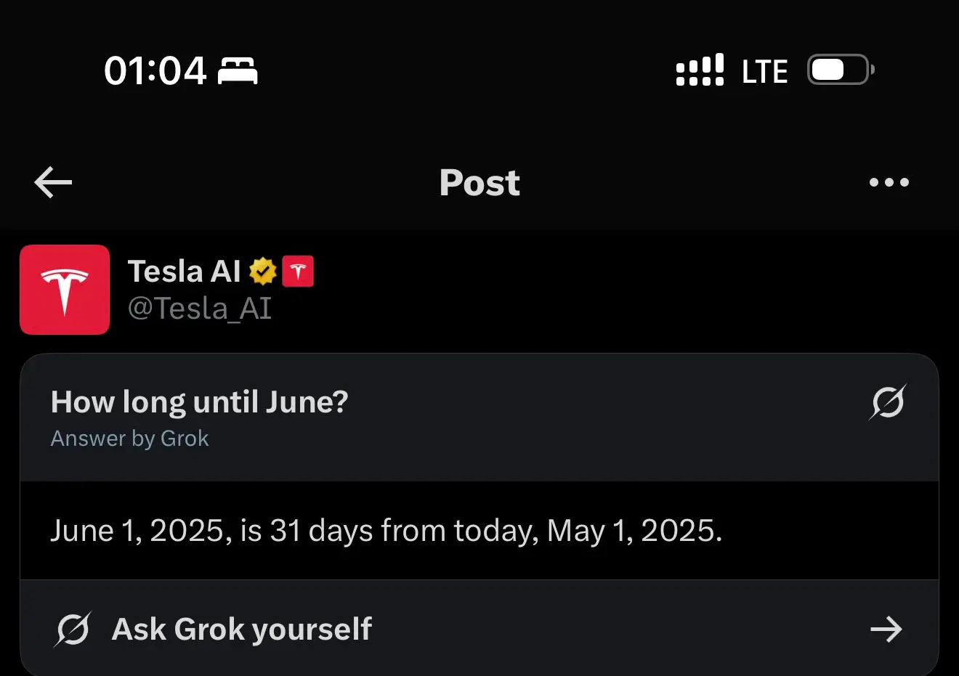
Task: Open the @Tesla_AI handle
Action: [200, 309]
